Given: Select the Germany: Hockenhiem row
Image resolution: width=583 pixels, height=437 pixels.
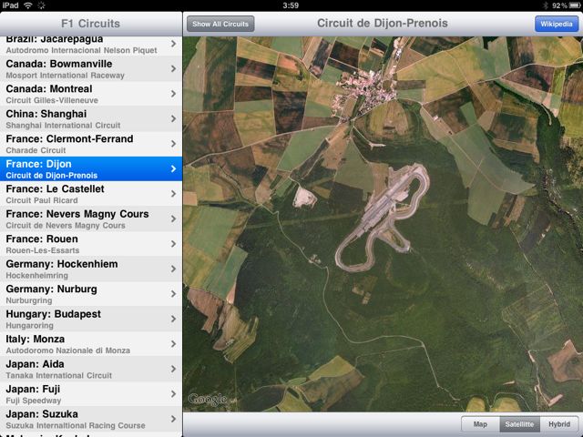Looking at the screenshot, I should point(91,269).
